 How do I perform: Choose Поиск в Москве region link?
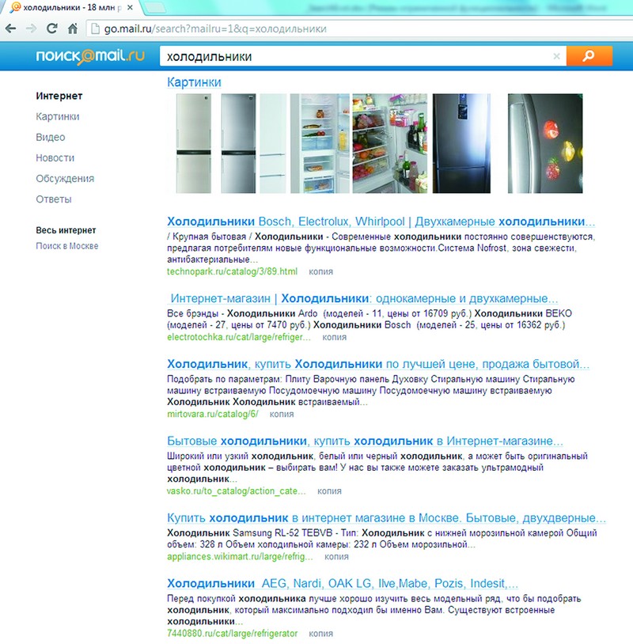[67, 246]
